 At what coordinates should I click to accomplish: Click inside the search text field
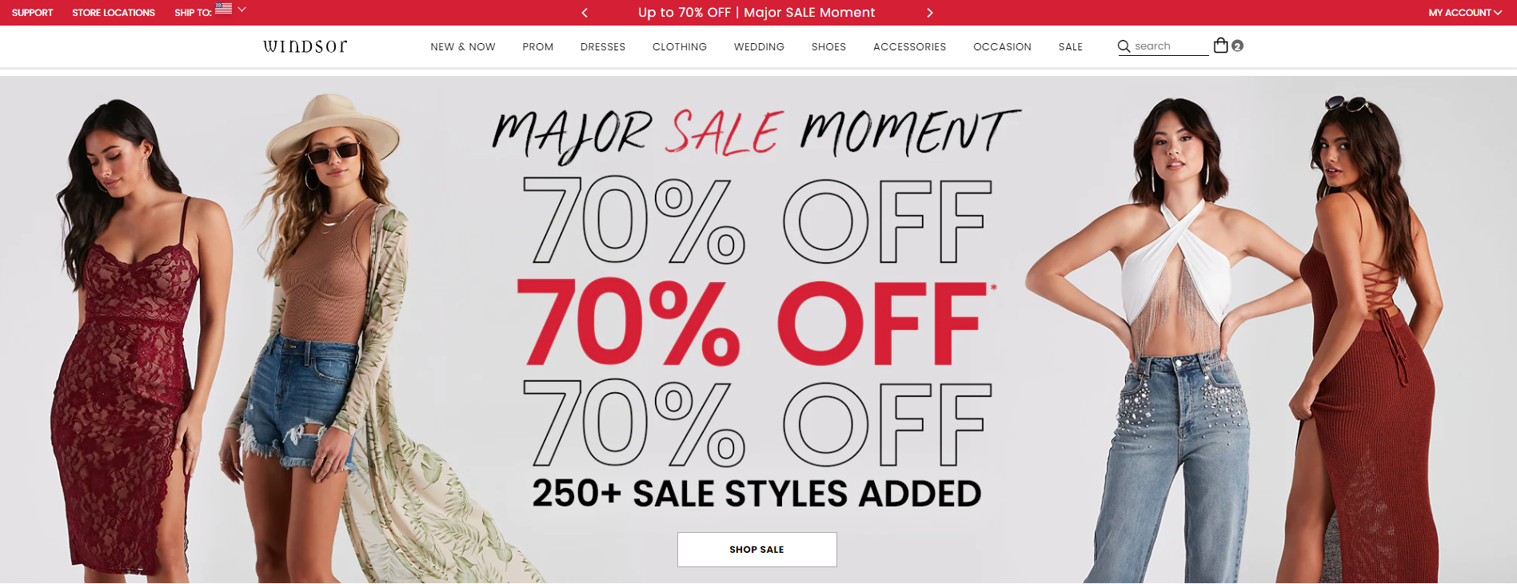coord(1171,46)
